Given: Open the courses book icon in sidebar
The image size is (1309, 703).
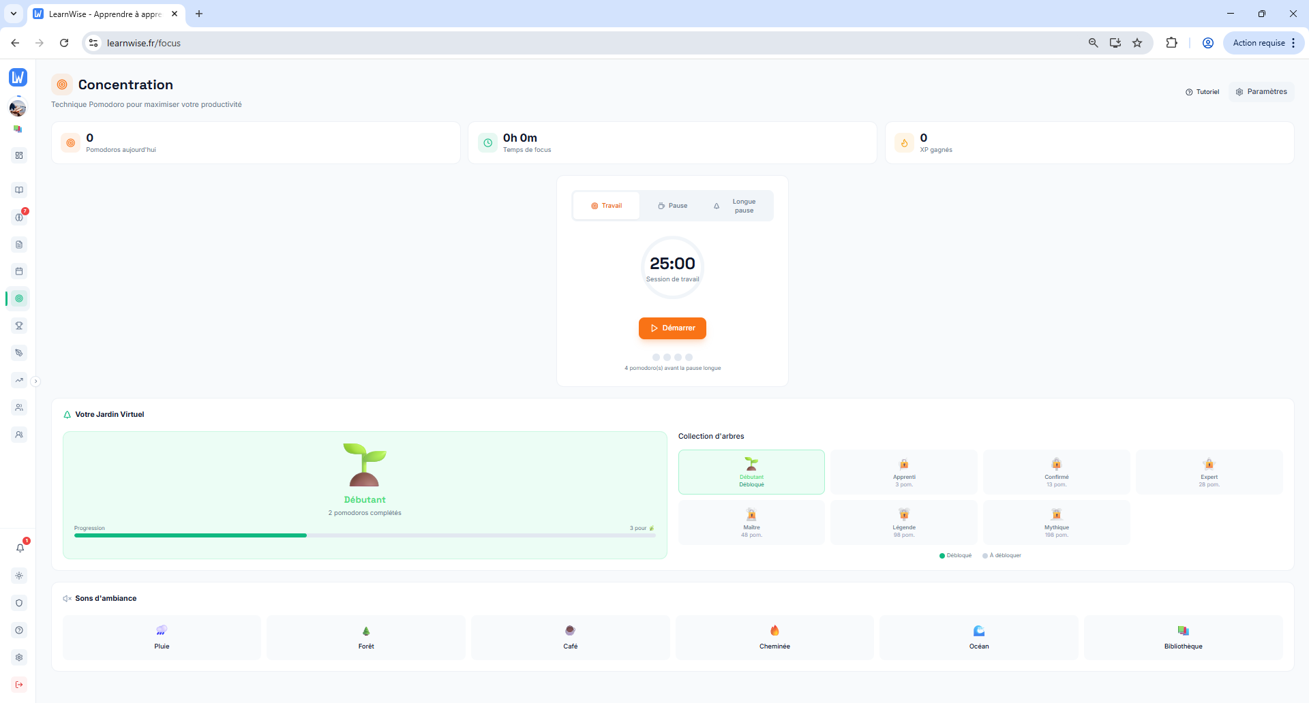Looking at the screenshot, I should (x=18, y=190).
